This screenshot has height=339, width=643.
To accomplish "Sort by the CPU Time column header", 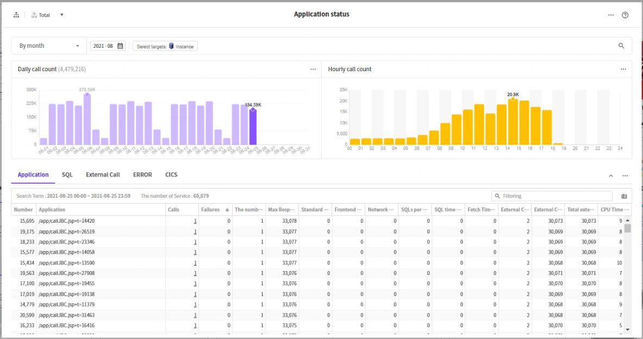I will 614,210.
